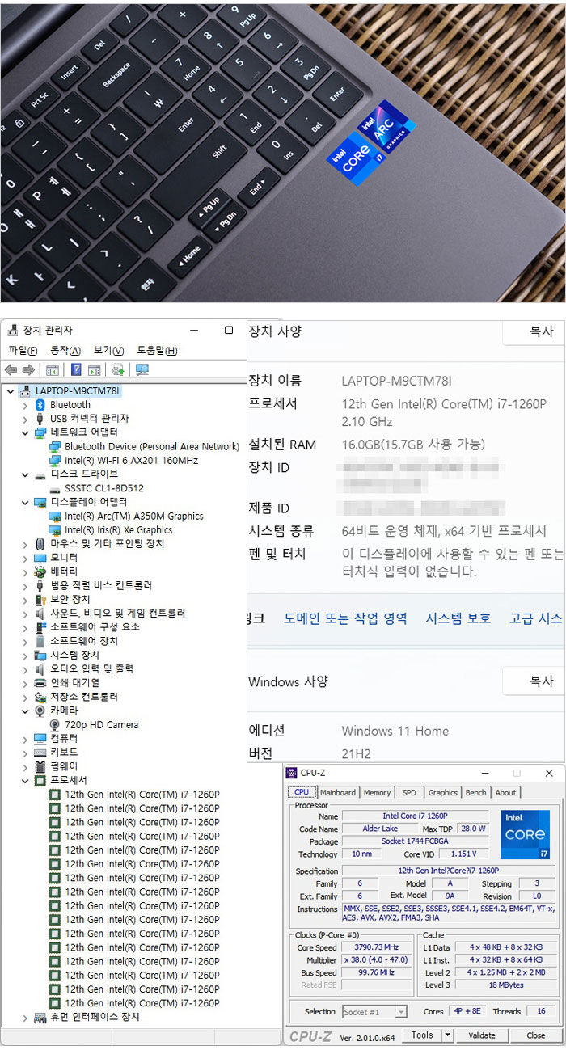Switch to the Graphics tab in CPU-Z
Image resolution: width=566 pixels, height=1050 pixels.
(442, 793)
